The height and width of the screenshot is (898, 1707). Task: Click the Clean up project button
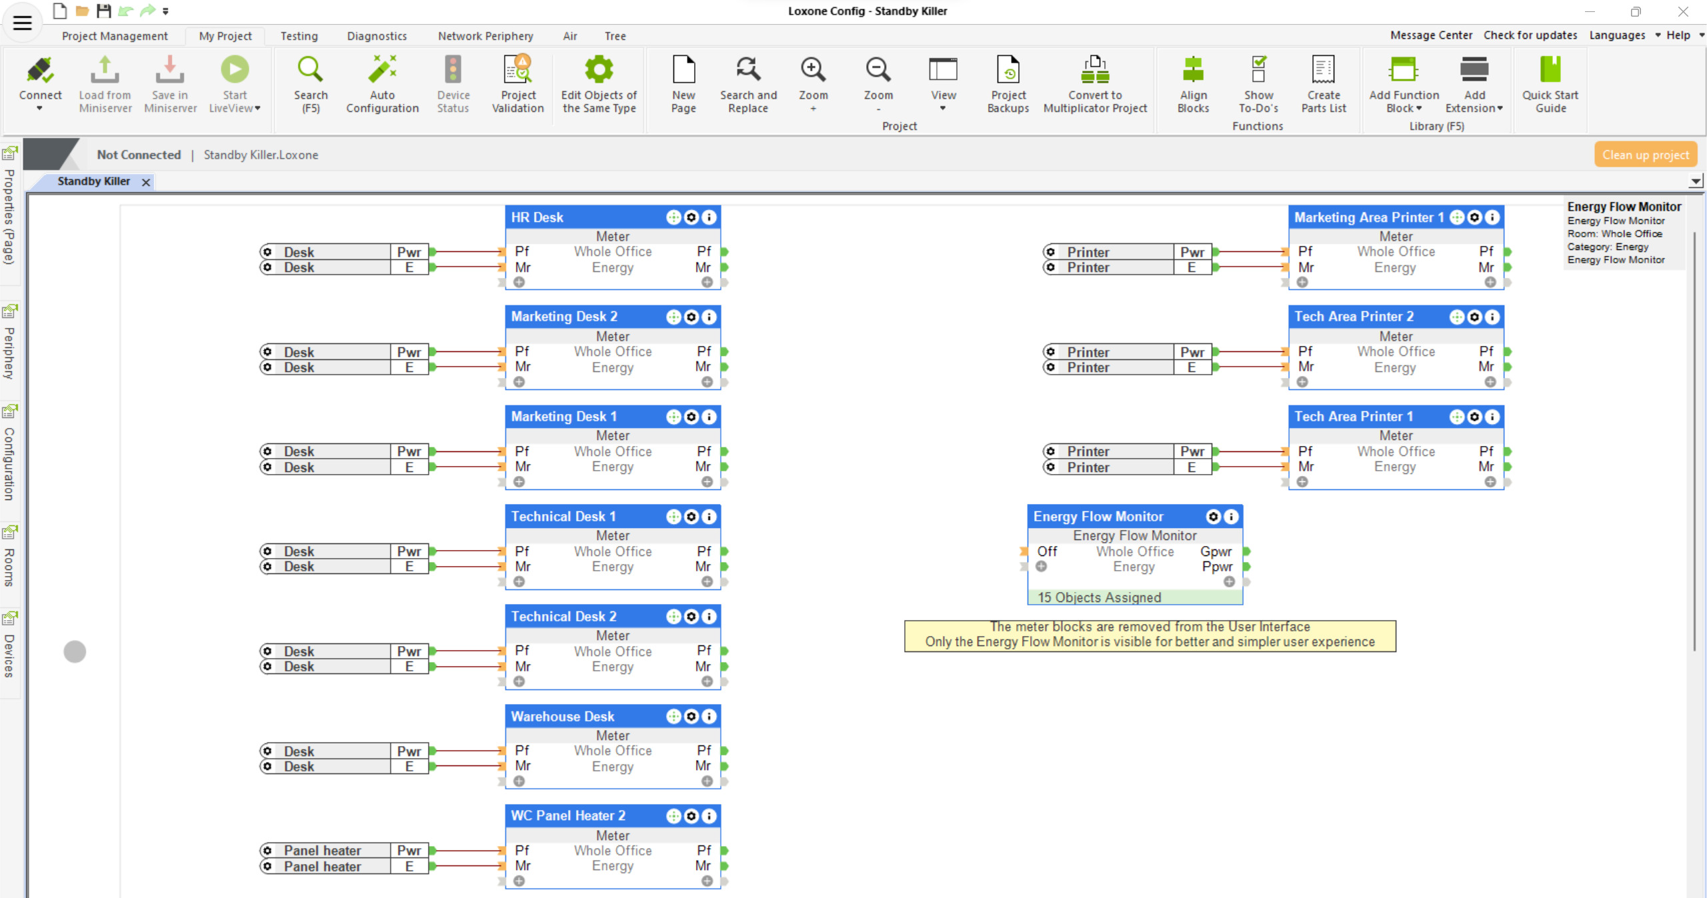(1645, 155)
